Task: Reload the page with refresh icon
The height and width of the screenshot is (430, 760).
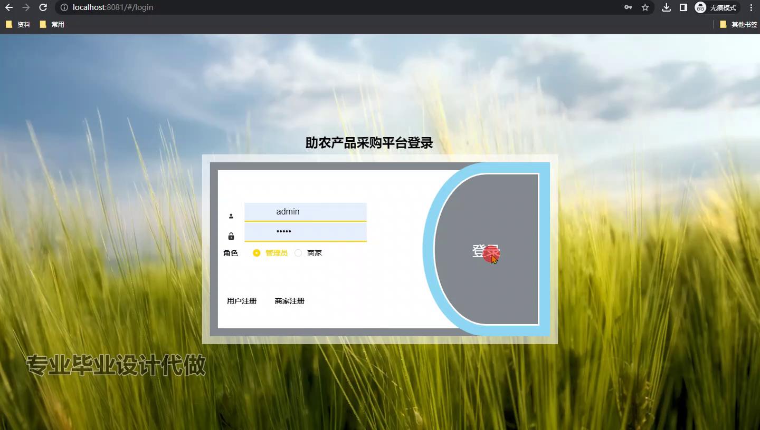Action: click(x=43, y=7)
